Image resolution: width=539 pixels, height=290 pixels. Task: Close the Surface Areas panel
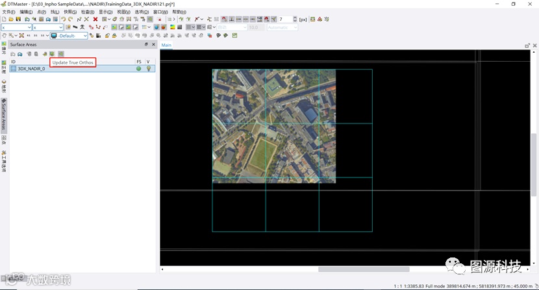(153, 44)
